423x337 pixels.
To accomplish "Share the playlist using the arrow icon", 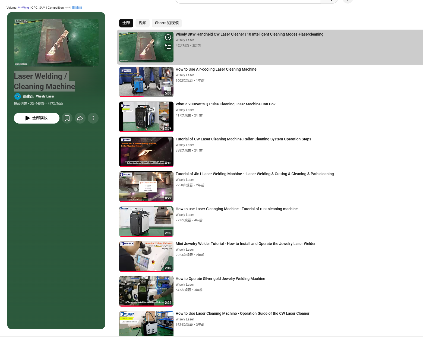I will (80, 118).
